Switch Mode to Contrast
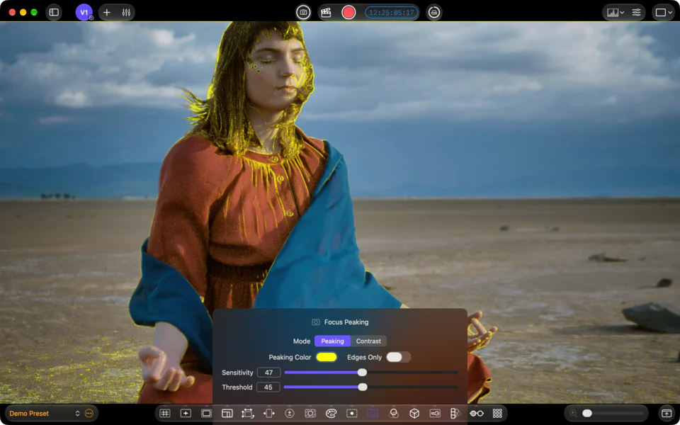 pos(368,341)
